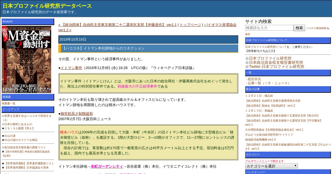Click the Amazon sidebar heading

pos(28,22)
